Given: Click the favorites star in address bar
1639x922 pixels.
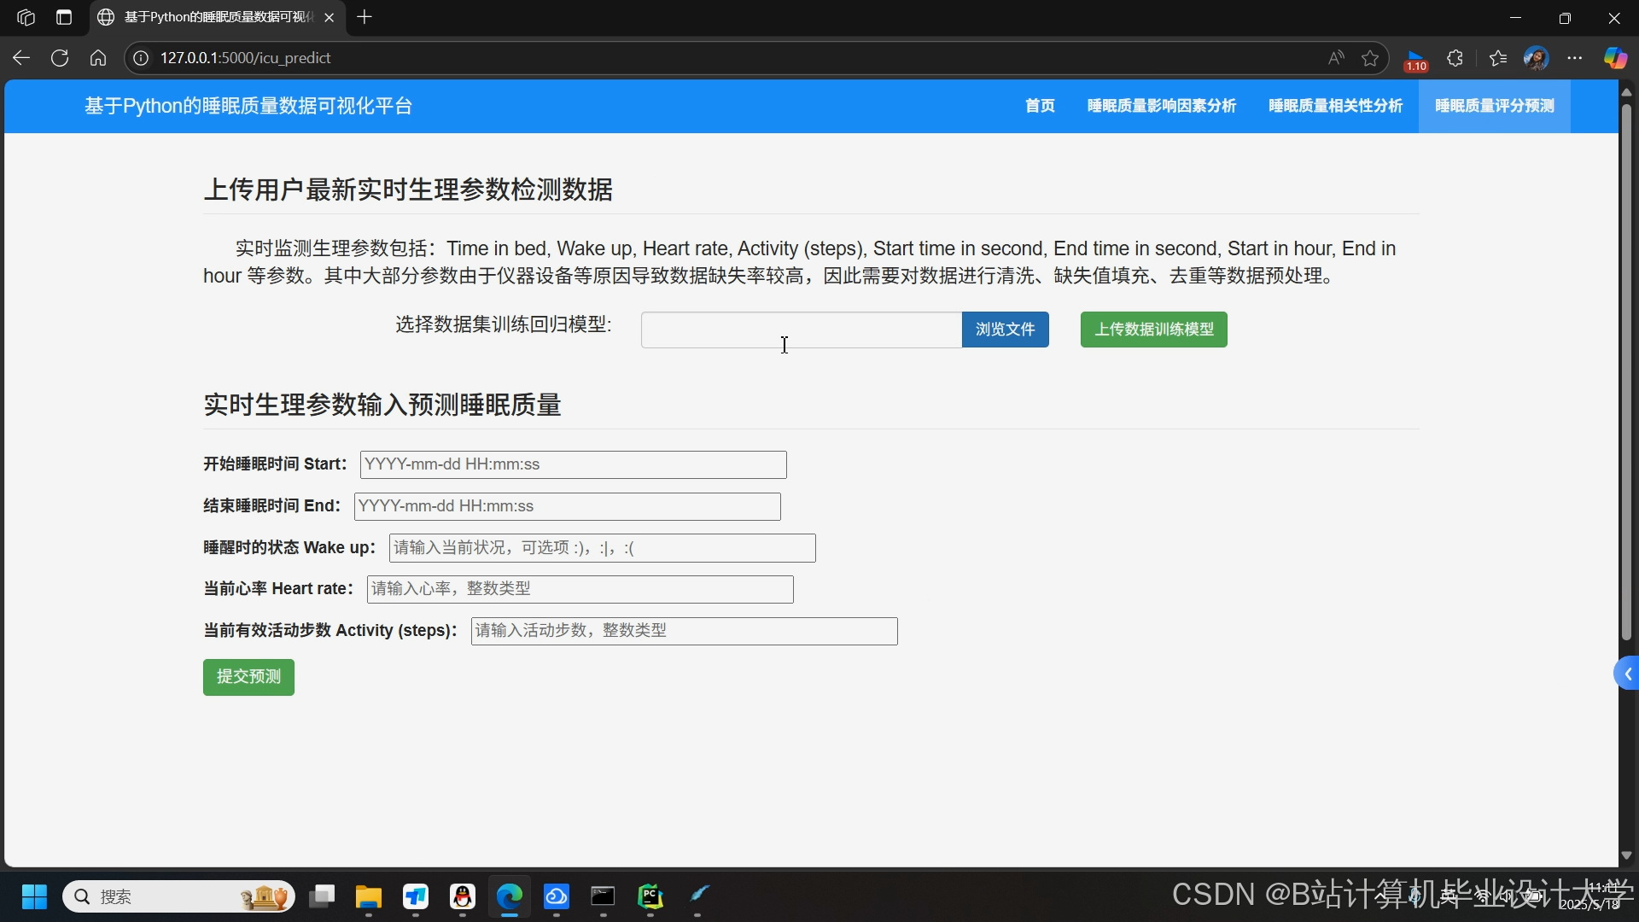Looking at the screenshot, I should point(1370,58).
